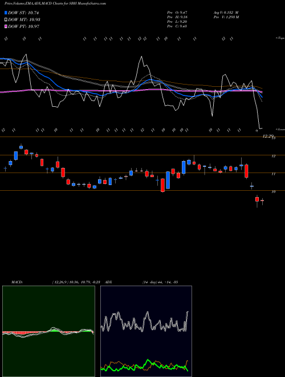Click the last candlestick on the price chart
285x377 pixels.
[262, 200]
